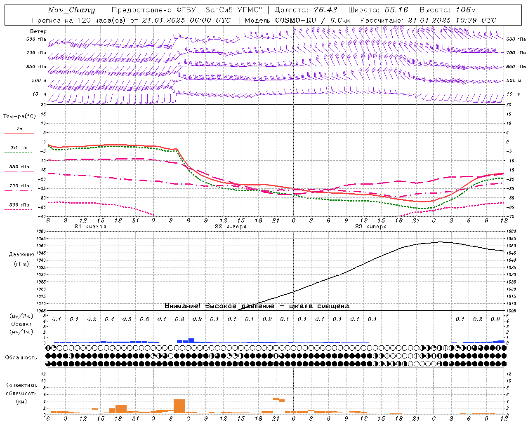Click the "Осадки" precipitation label
This screenshot has width=528, height=422.
click(x=21, y=324)
